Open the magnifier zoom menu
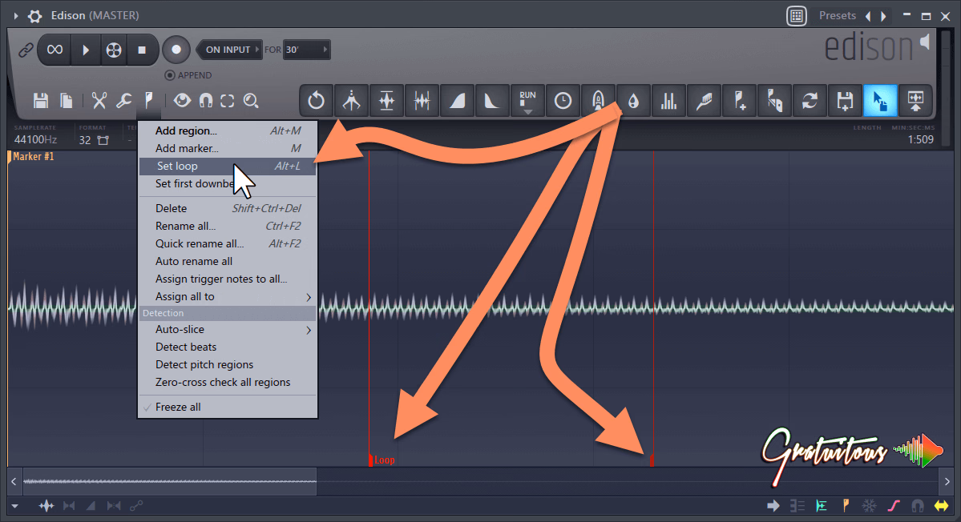This screenshot has height=522, width=961. click(251, 100)
